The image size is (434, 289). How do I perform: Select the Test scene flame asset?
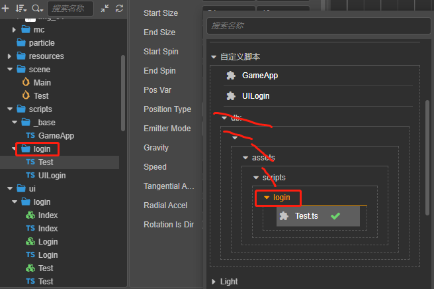coord(36,96)
